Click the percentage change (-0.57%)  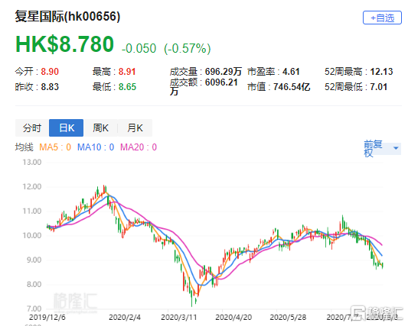(x=188, y=48)
